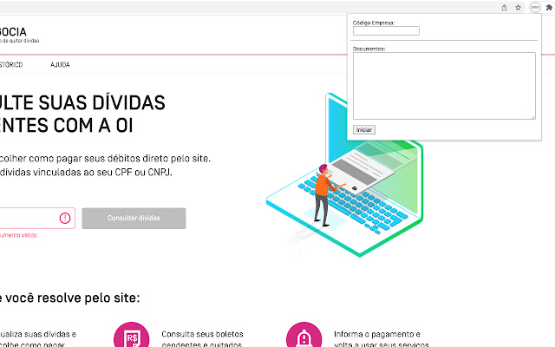Click the red exclamation error icon
Screen dimensions: 555x347
click(65, 218)
